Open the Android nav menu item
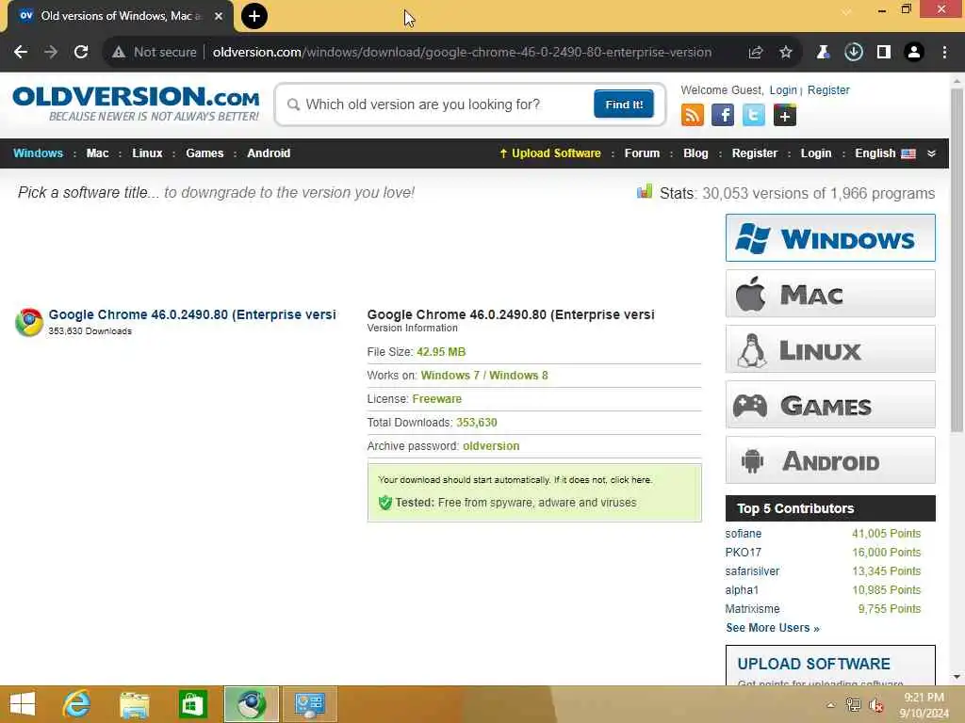The image size is (965, 723). 269,153
